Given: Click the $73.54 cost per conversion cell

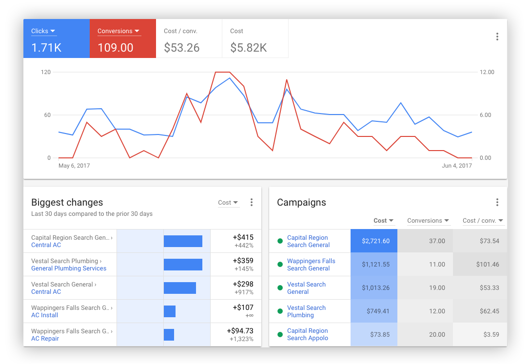Looking at the screenshot, I should click(480, 241).
